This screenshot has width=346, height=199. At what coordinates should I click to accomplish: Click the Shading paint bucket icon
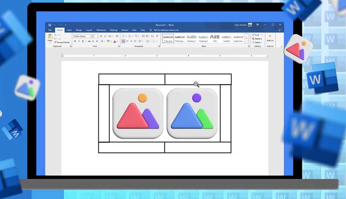click(147, 41)
